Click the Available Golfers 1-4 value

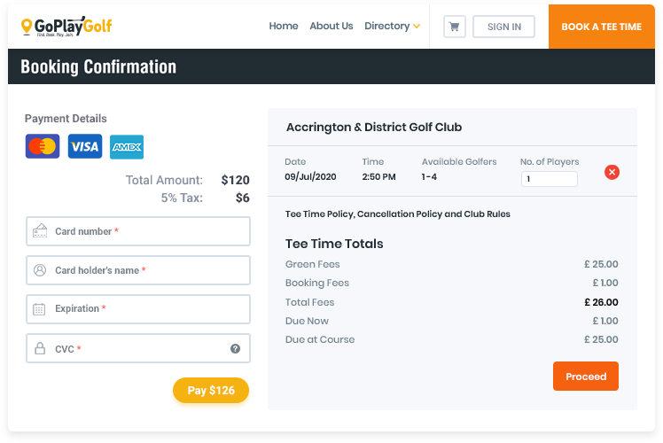429,176
